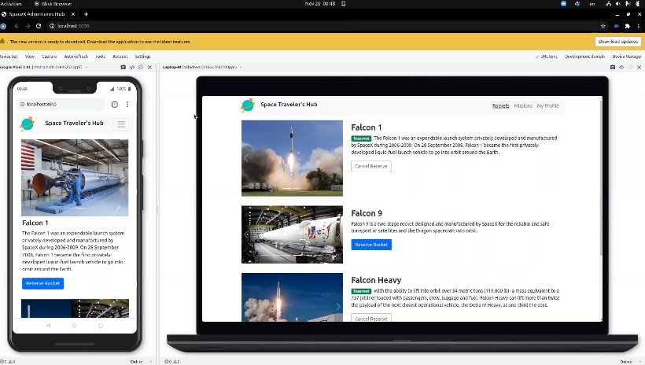Take screenshot of Laptop-M device pane
Viewport: 645px width, 365px height.
(613, 67)
